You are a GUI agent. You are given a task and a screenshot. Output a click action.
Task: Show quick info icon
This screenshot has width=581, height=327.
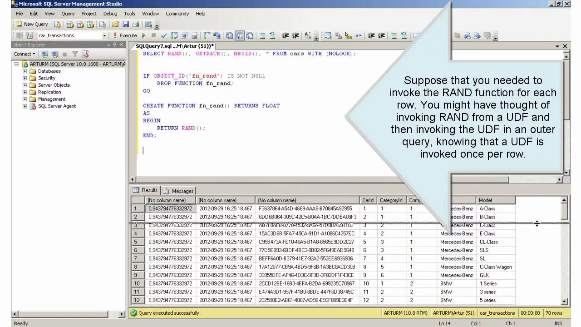click(x=348, y=35)
